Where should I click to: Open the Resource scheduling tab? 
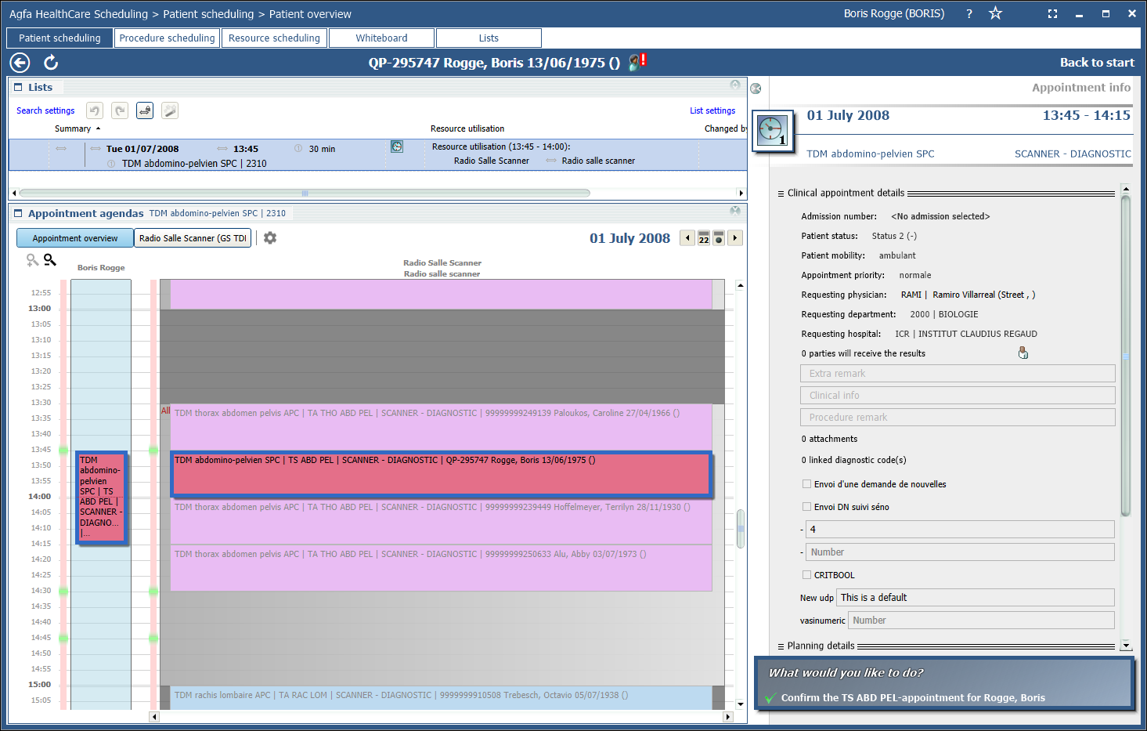[x=274, y=38]
